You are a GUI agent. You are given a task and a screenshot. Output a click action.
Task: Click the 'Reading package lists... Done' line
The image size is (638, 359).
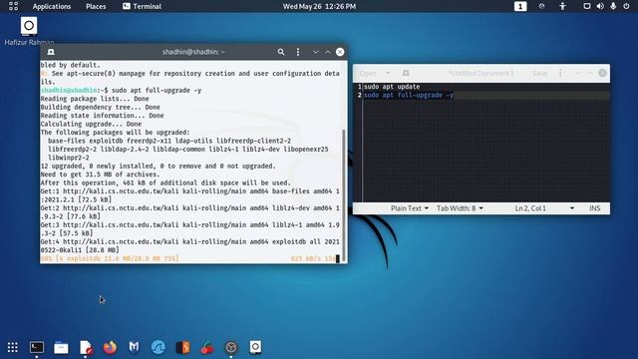[95, 99]
